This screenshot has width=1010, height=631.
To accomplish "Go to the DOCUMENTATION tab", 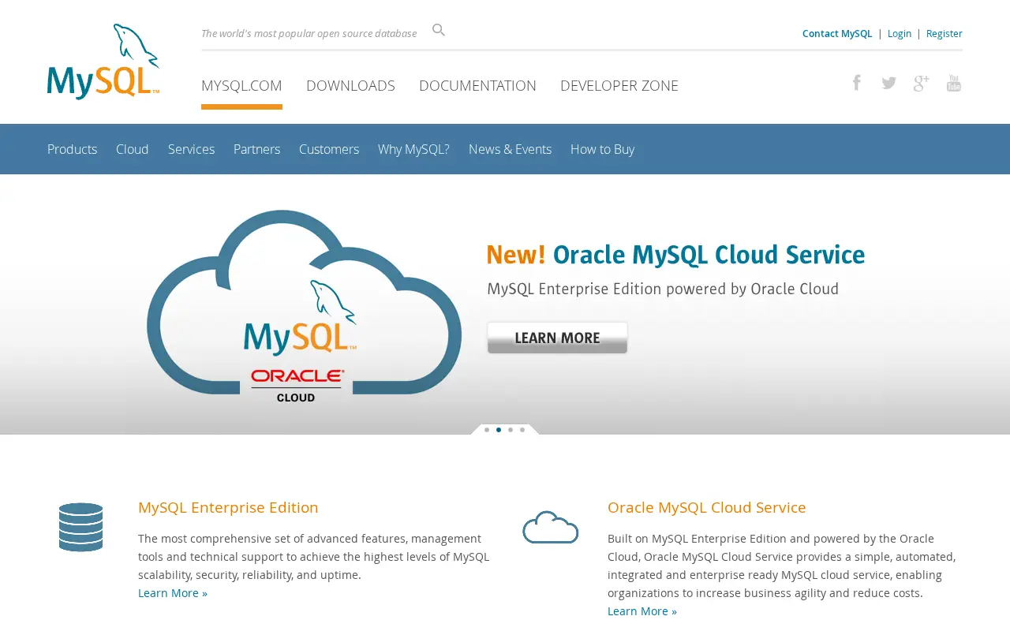I will (x=477, y=86).
